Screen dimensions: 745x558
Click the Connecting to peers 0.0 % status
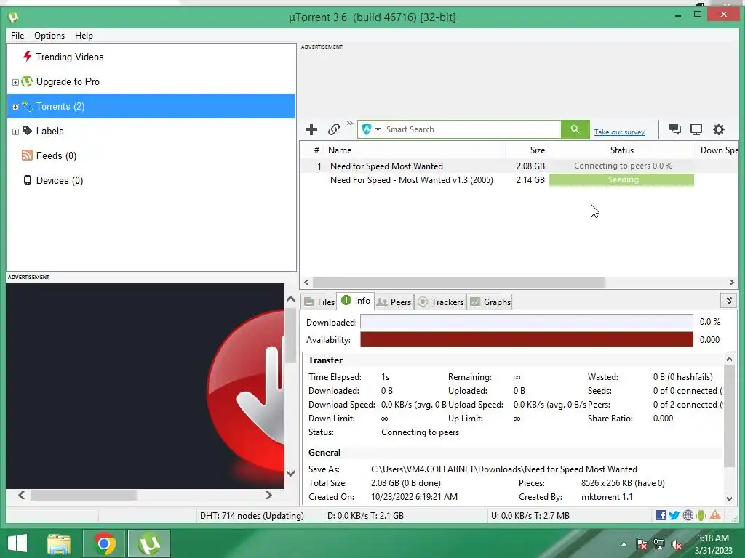623,166
